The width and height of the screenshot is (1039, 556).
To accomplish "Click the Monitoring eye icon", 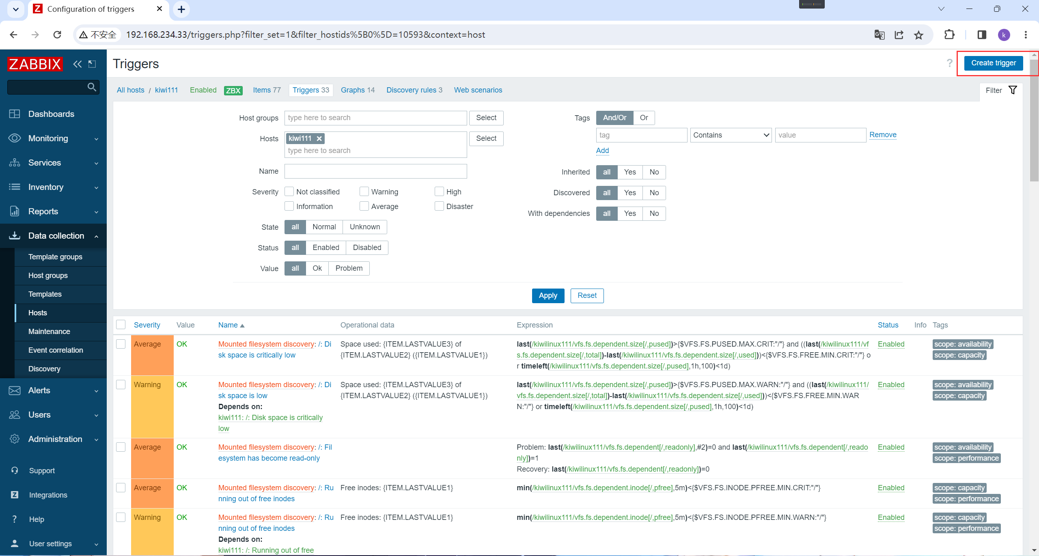I will point(15,138).
